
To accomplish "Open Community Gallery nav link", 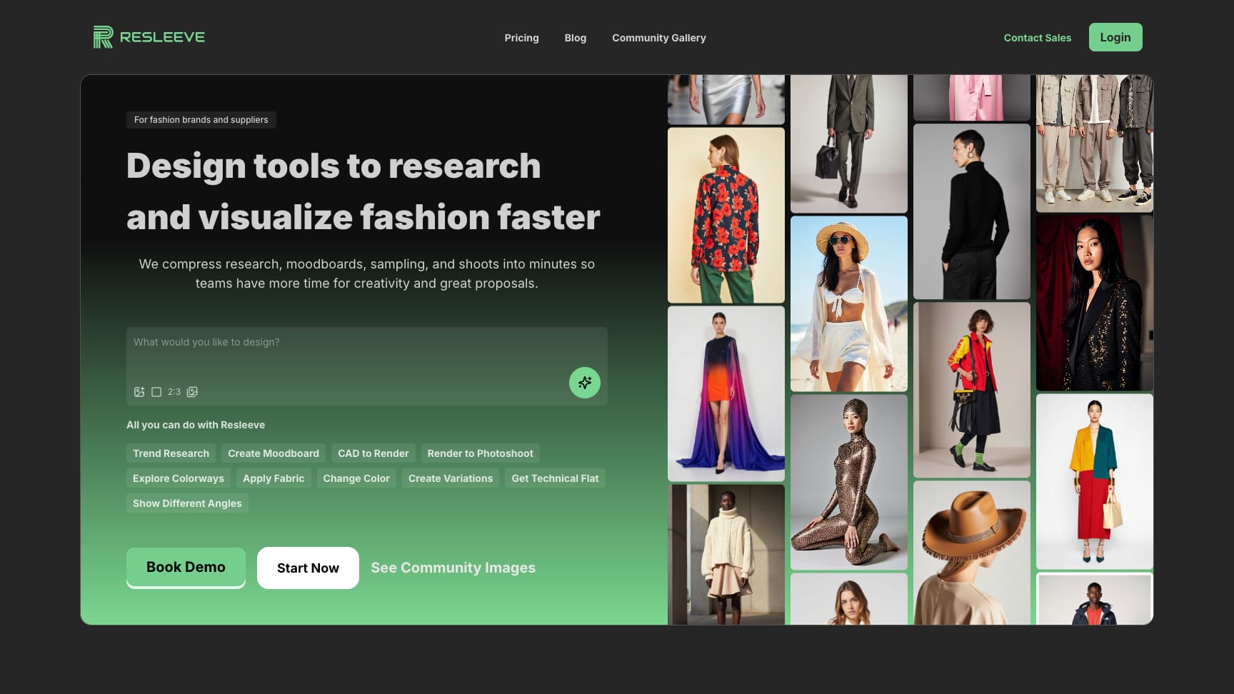I will click(658, 38).
